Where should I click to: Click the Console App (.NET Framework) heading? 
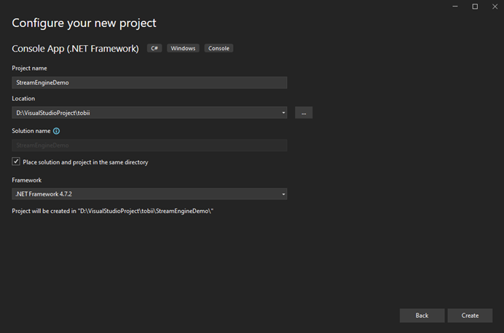[x=75, y=49]
